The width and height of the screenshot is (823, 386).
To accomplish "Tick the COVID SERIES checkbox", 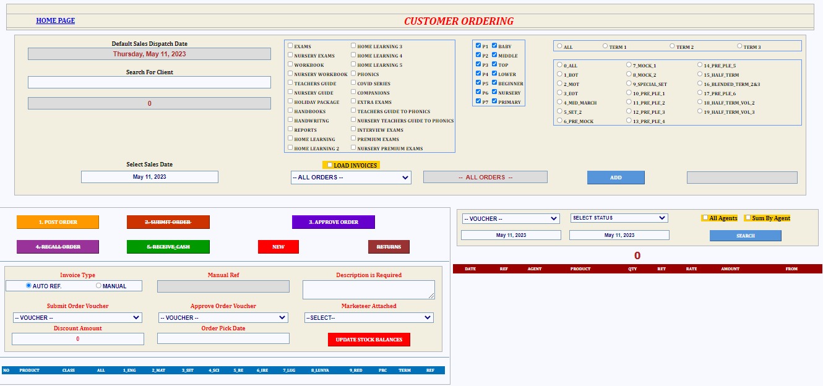I will click(353, 83).
